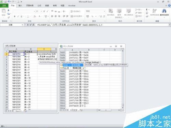Click cell 10012304 in left workbook

[x=16, y=57]
